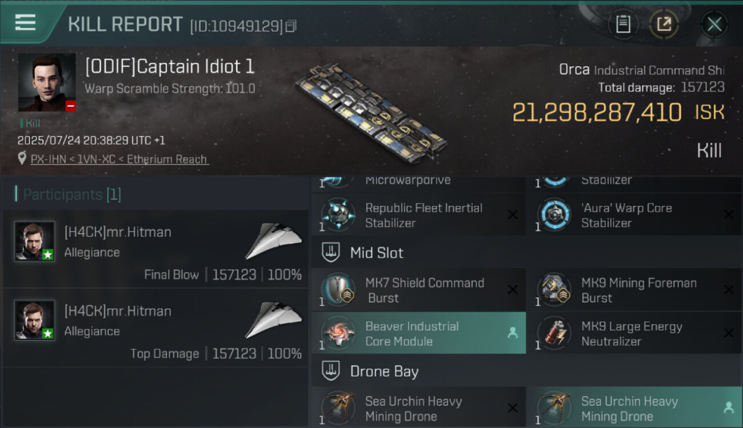Open the hamburger menu
Screen dimensions: 743x428
(x=26, y=23)
